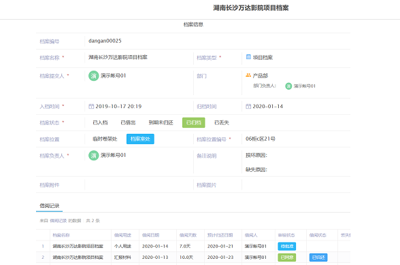Click the row 2 archive name cell
The height and width of the screenshot is (265, 400).
78,258
